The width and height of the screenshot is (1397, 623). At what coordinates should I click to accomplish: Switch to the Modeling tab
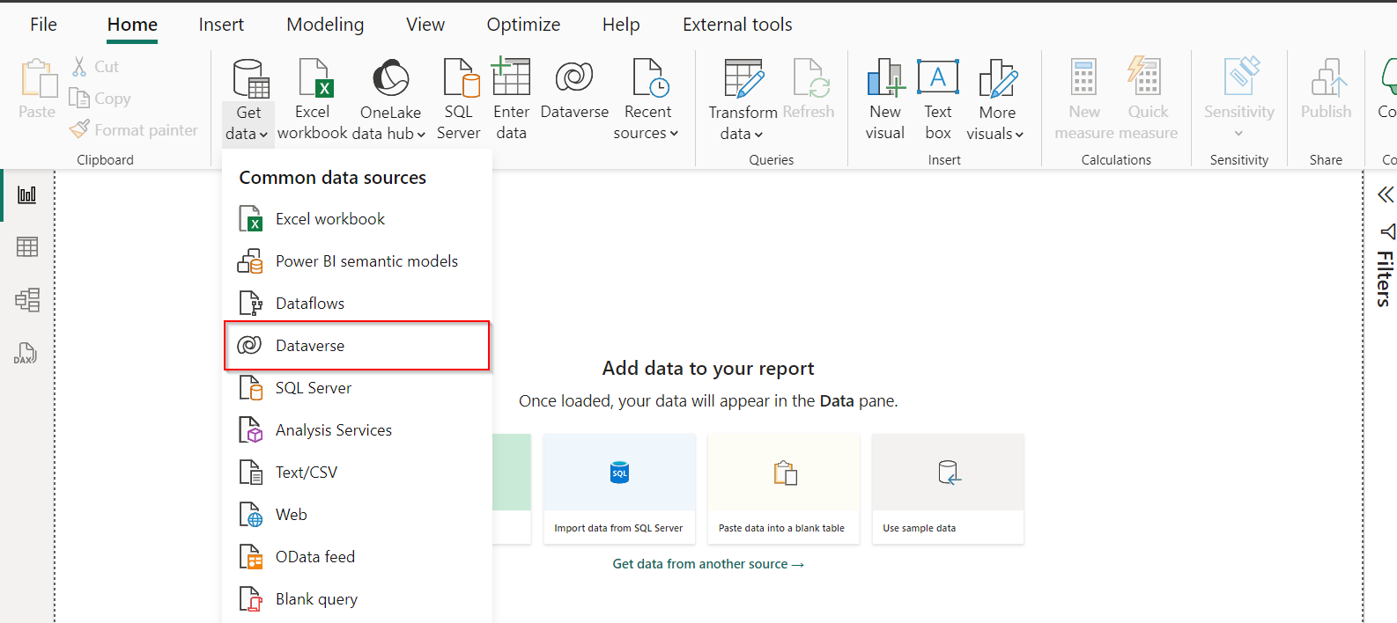(x=325, y=25)
